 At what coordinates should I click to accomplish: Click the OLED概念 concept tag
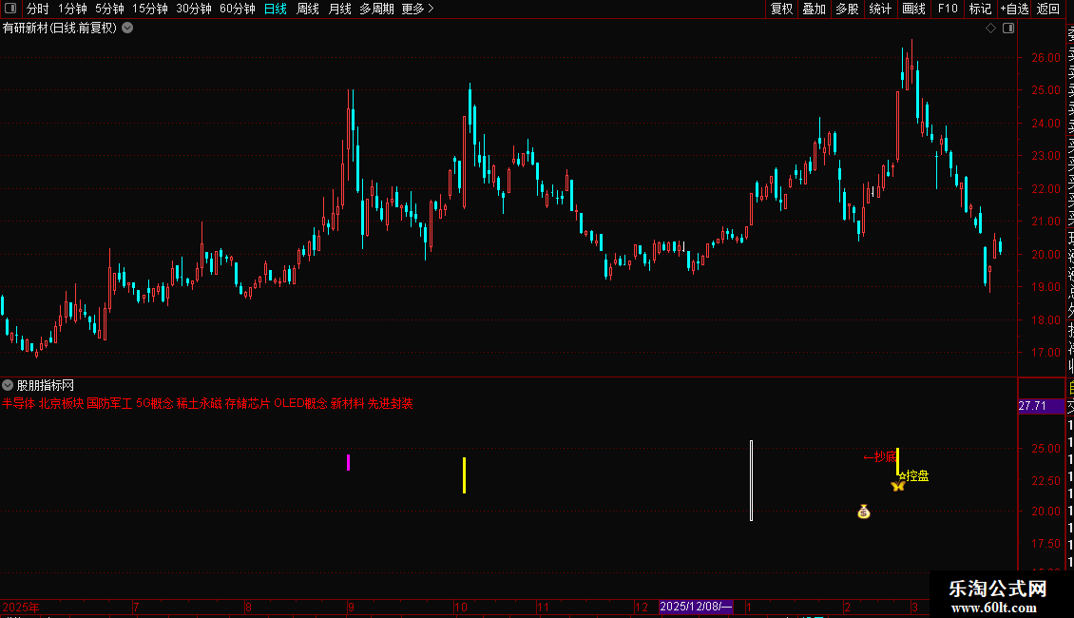(300, 403)
